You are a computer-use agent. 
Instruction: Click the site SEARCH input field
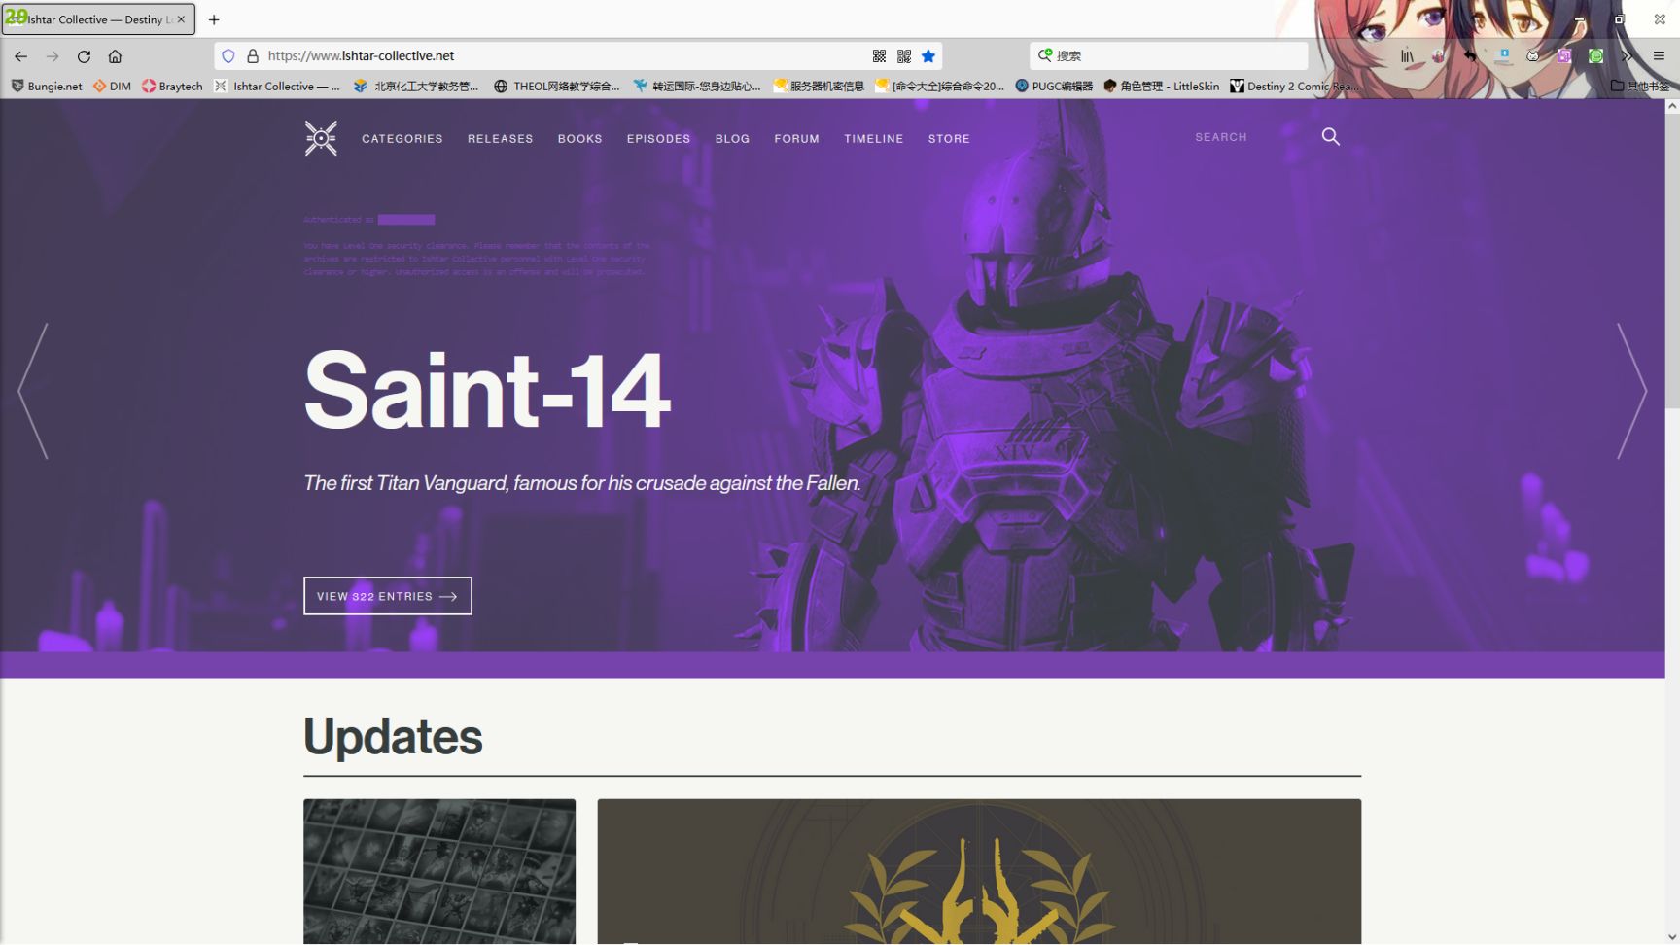pyautogui.click(x=1249, y=137)
